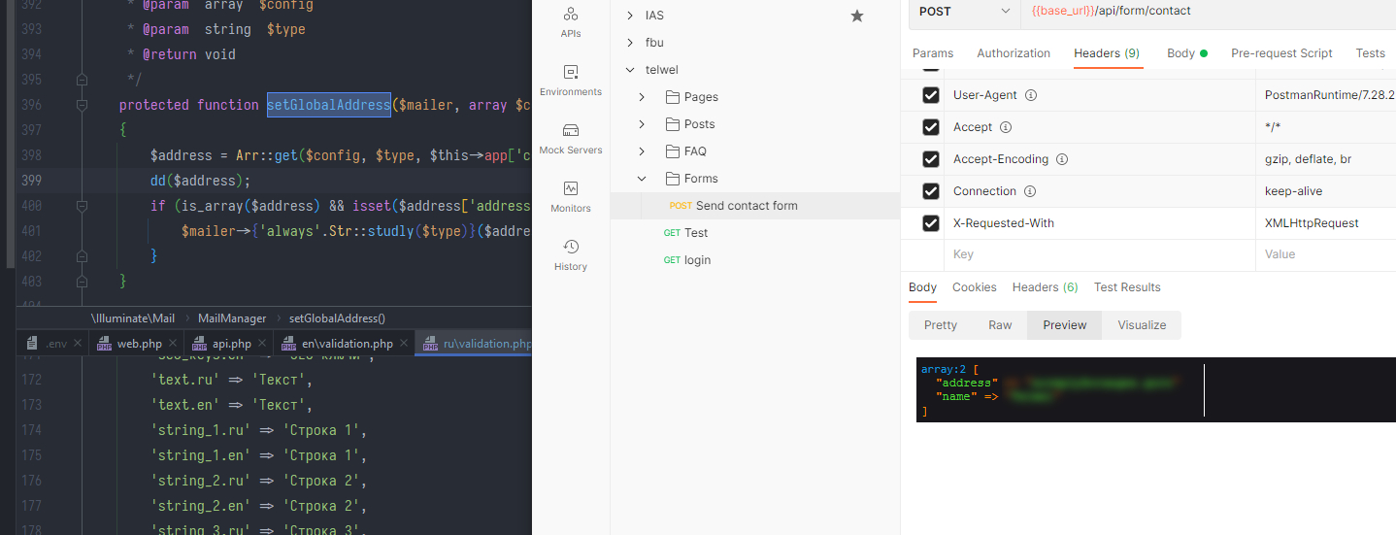Switch to ru\validation.php editor tab
1396x535 pixels.
(x=474, y=343)
